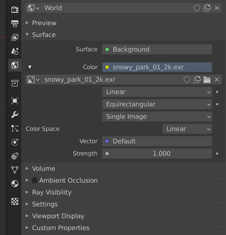Open the Physics properties icon
This screenshot has height=235, width=226.
tap(15, 142)
